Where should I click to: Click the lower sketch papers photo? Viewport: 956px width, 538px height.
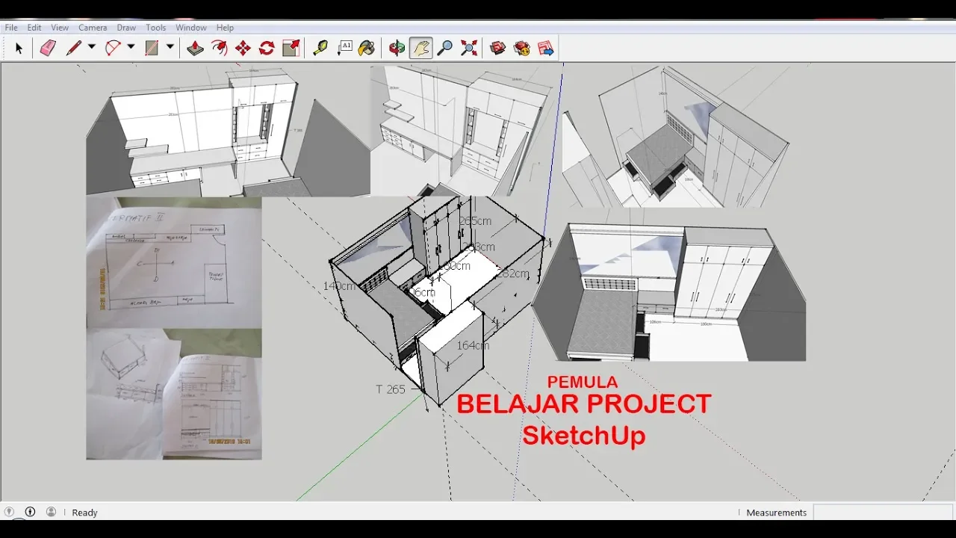[174, 394]
